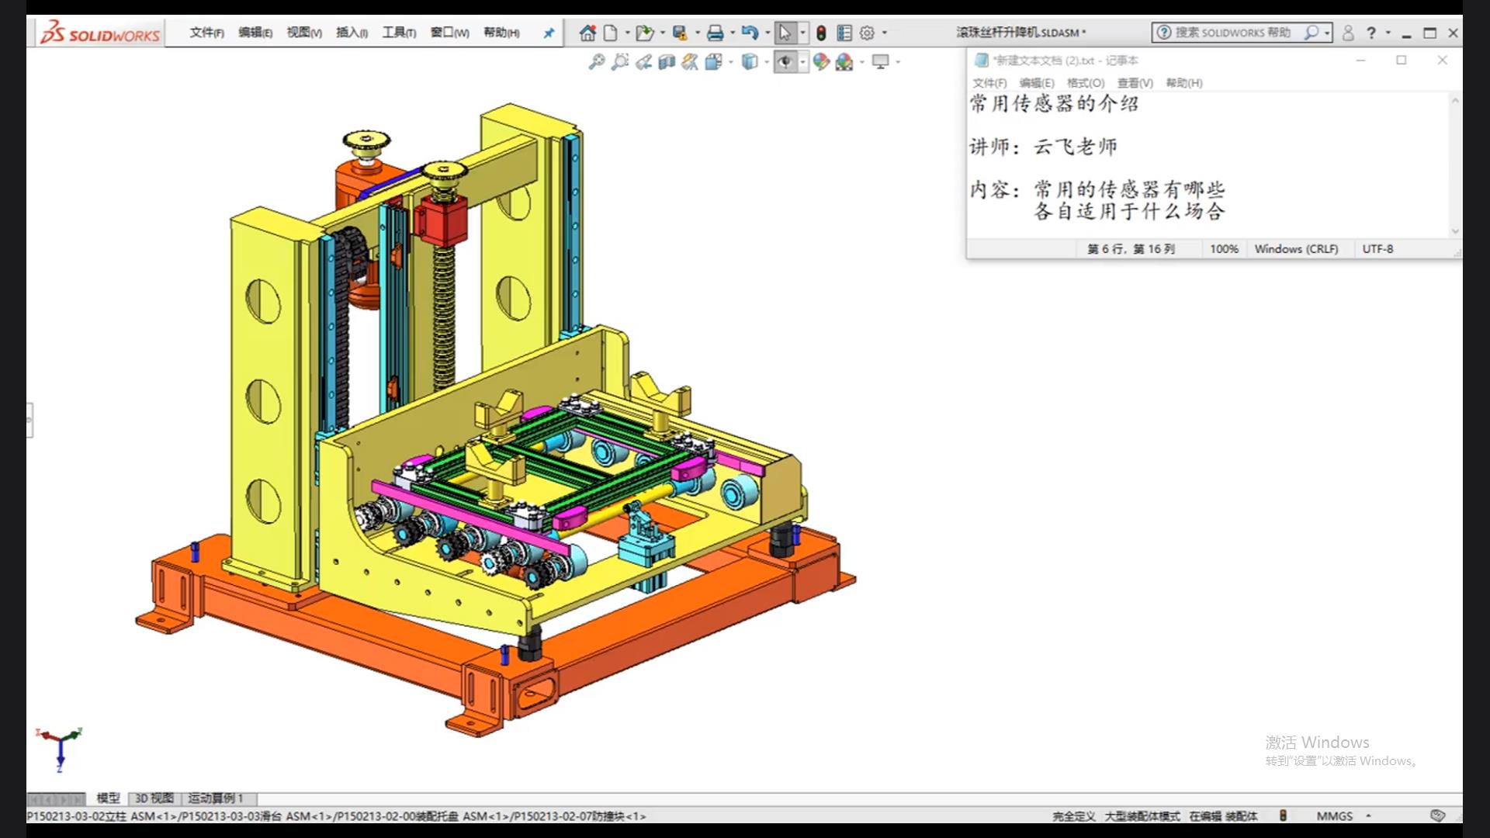Pin the menu bar with the pushpin icon
The width and height of the screenshot is (1490, 838).
coord(549,33)
